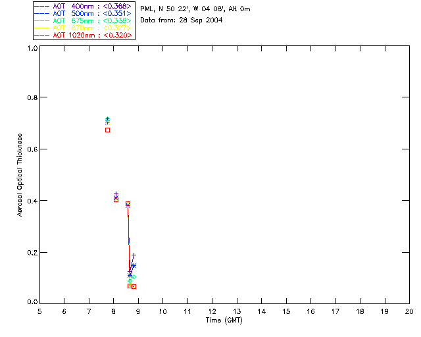The height and width of the screenshot is (337, 421).
Task: Click the 0.8 y-axis tick label
Action: (32, 97)
